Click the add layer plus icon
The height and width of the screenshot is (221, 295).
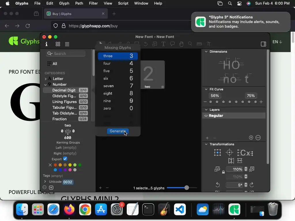207,138
